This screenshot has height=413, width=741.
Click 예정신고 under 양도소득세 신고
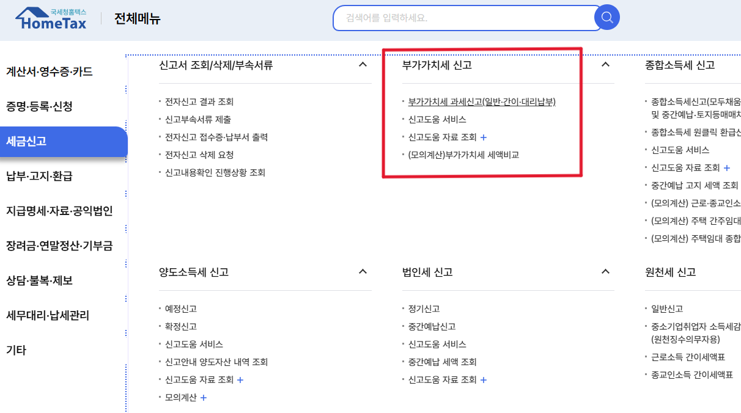click(182, 309)
